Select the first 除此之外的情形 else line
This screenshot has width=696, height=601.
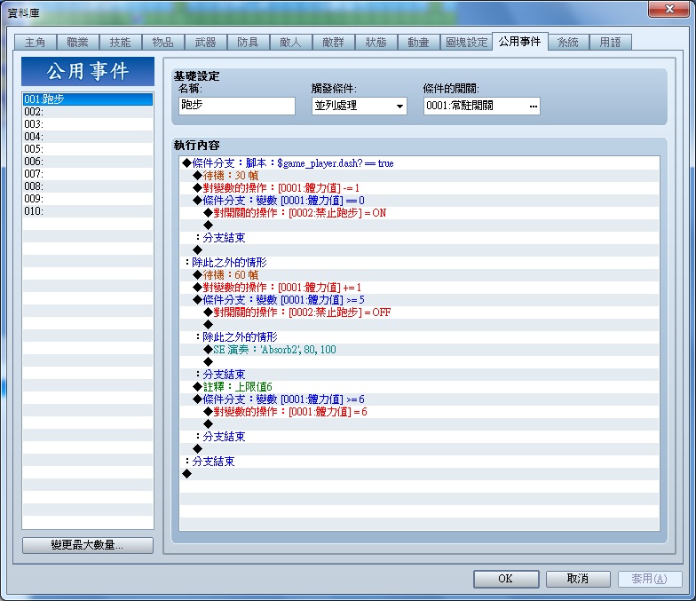point(419,263)
